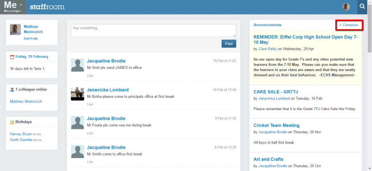Open Jenavicka Lombard's post avatar
The height and width of the screenshot is (171, 372).
pyautogui.click(x=78, y=94)
